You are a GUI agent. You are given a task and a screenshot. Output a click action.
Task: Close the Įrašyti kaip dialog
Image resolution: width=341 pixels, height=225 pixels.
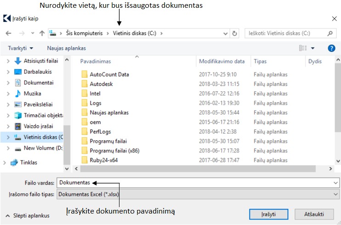pyautogui.click(x=335, y=19)
